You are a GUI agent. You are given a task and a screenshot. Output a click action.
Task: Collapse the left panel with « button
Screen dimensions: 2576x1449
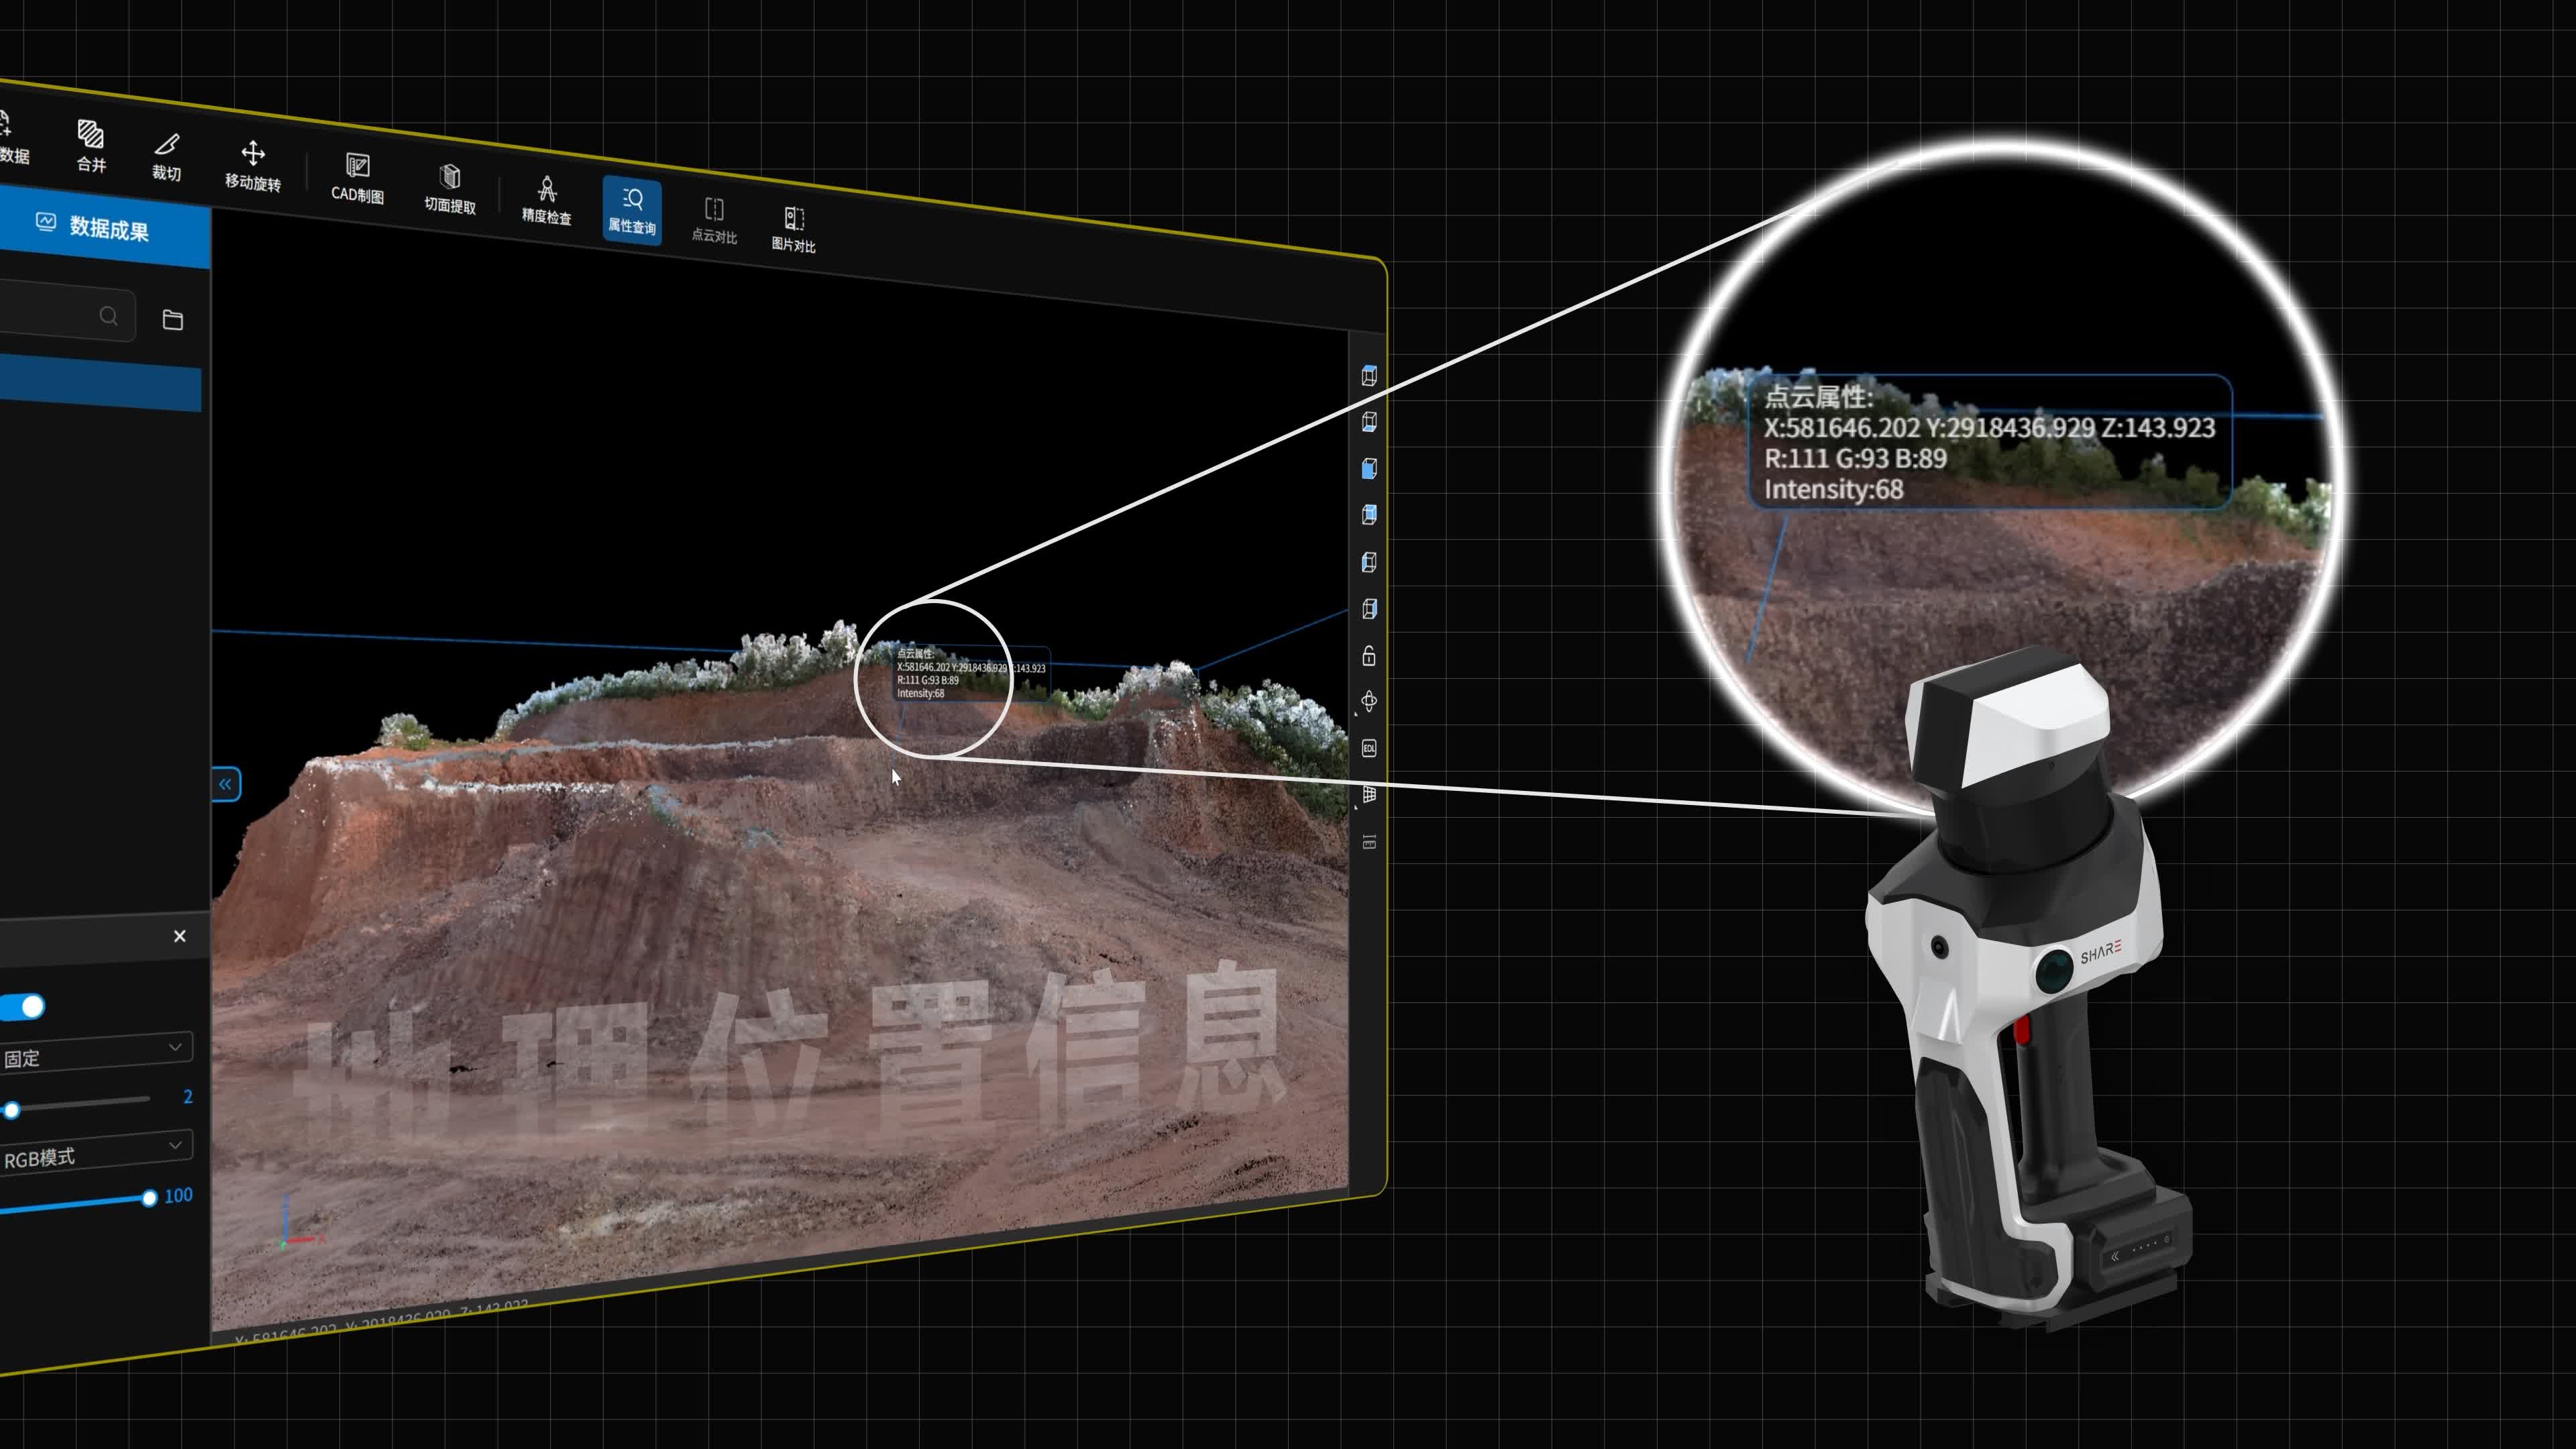point(226,784)
